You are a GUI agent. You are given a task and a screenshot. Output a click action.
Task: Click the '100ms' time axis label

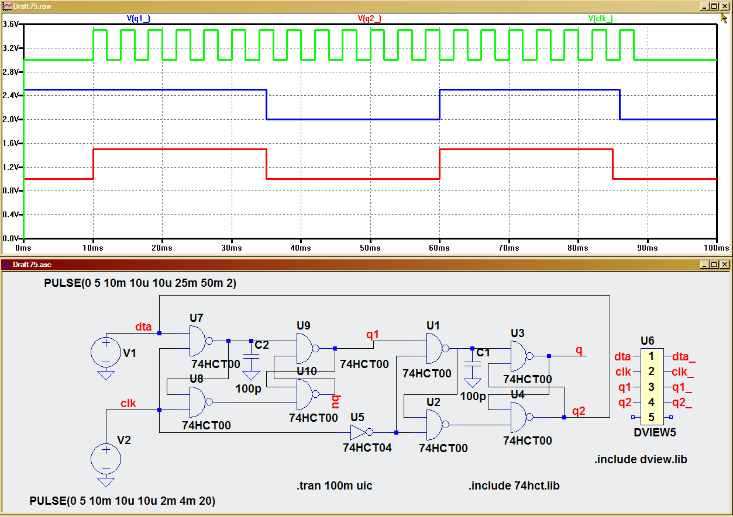[716, 248]
